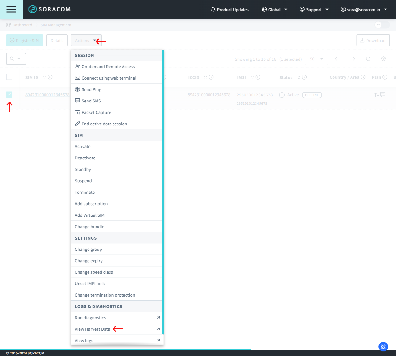
Task: Click the search filter box
Action: (16, 59)
